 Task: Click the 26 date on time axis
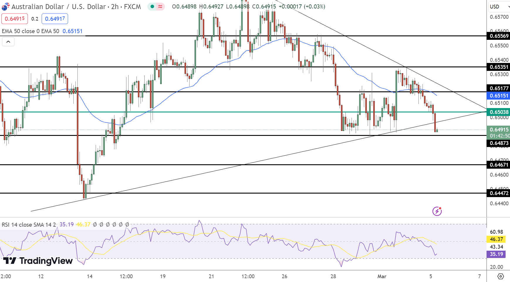[x=284, y=276]
